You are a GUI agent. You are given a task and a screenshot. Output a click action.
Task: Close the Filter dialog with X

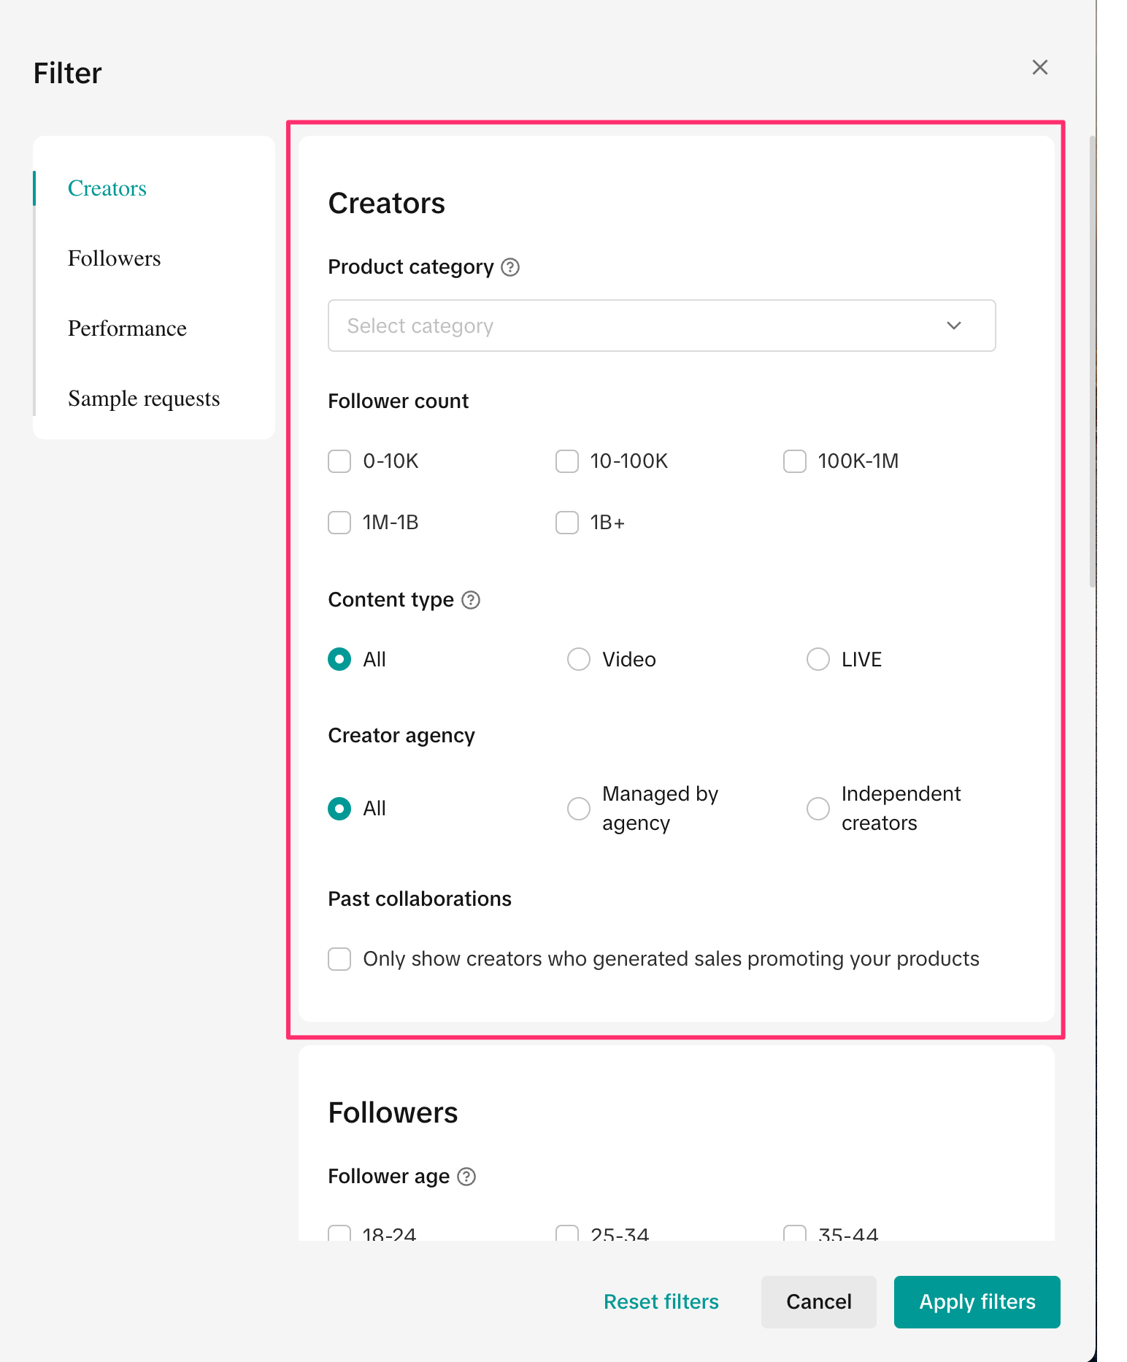(1040, 67)
